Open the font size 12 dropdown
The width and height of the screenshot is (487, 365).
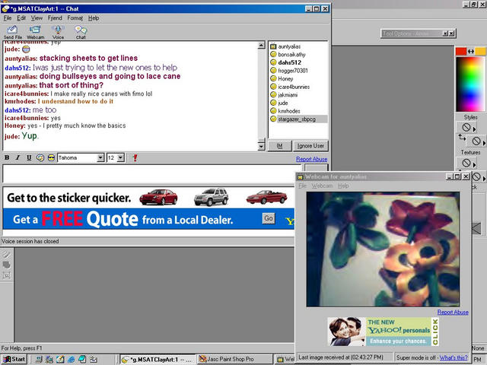click(x=121, y=157)
